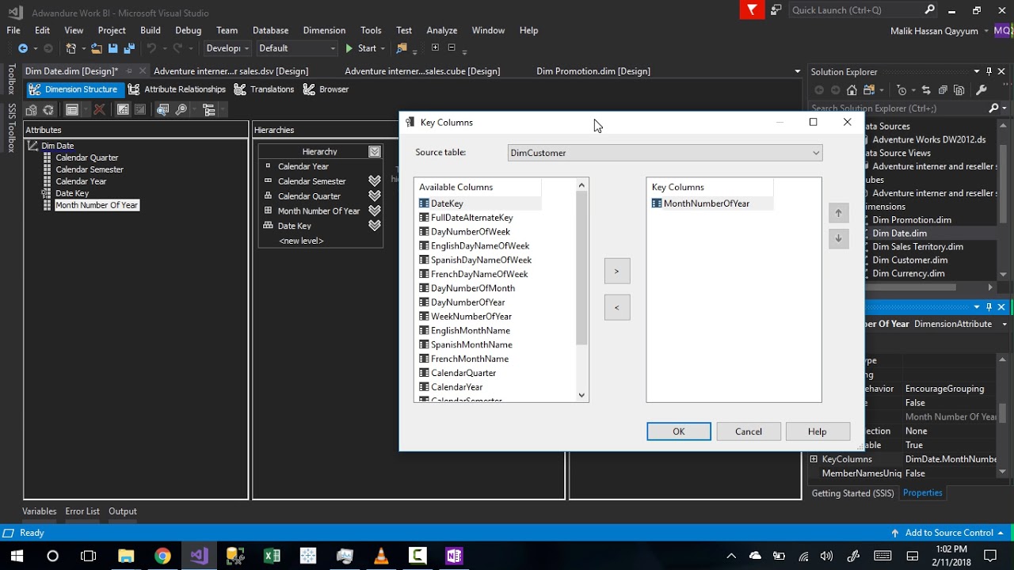1014x570 pixels.
Task: Open VLC media player from the taskbar
Action: pyautogui.click(x=381, y=556)
